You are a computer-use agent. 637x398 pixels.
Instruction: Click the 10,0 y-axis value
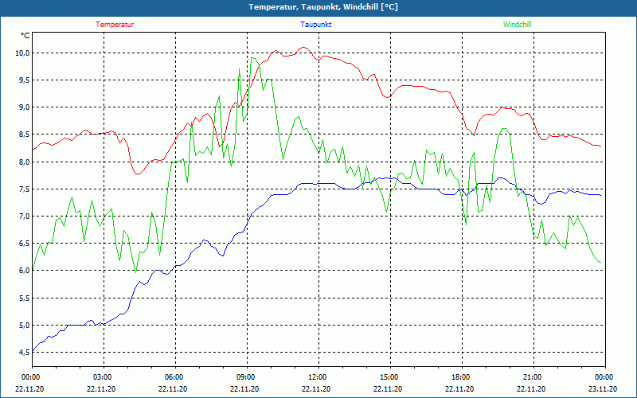tap(22, 53)
